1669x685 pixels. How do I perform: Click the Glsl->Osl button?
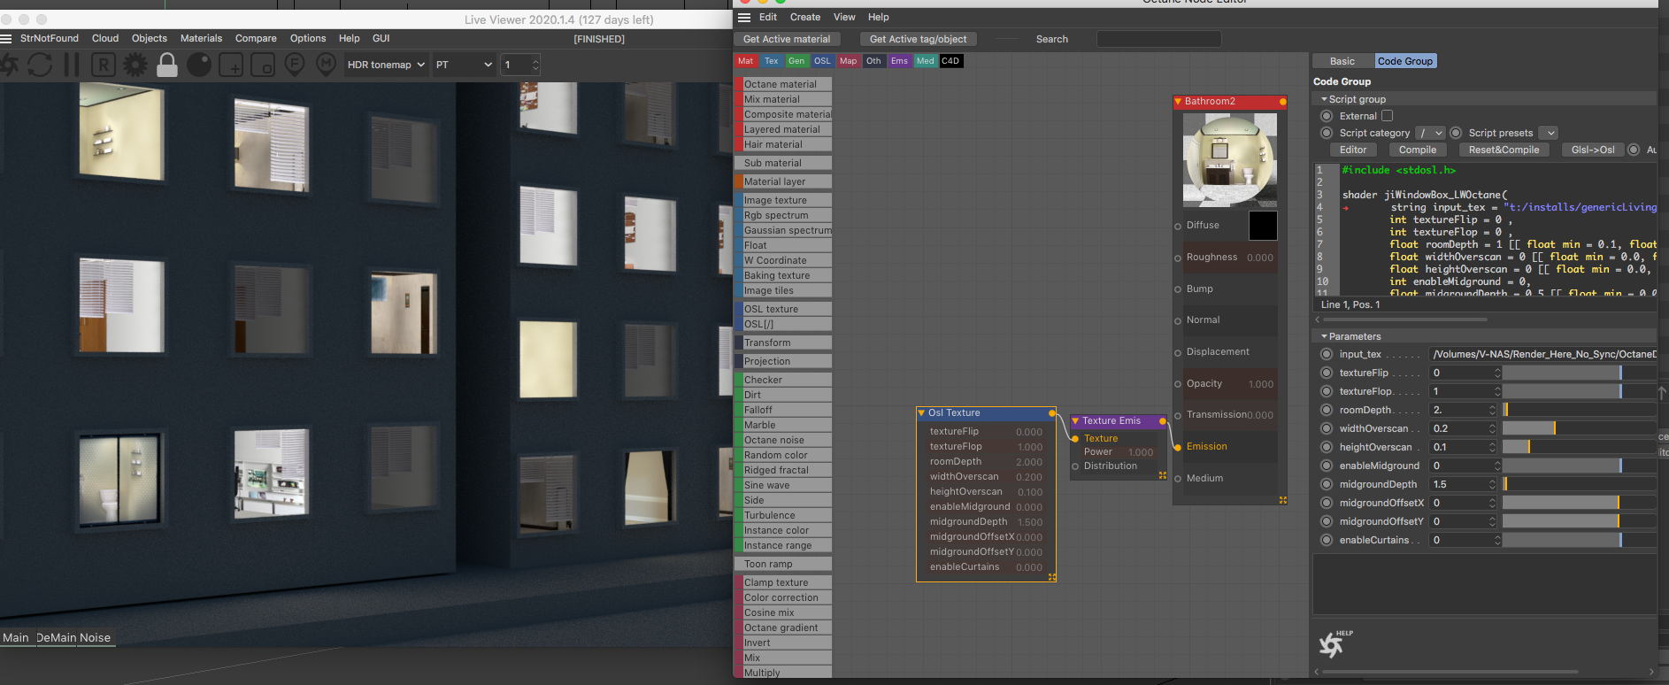pos(1593,150)
